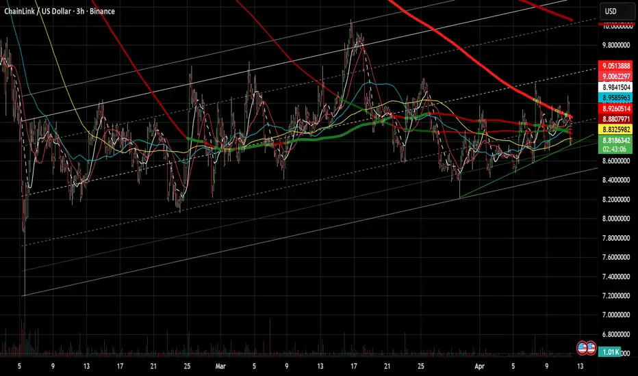Viewport: 638px width, 376px height.
Task: Click the white 8.9841504 price label
Action: 615,87
